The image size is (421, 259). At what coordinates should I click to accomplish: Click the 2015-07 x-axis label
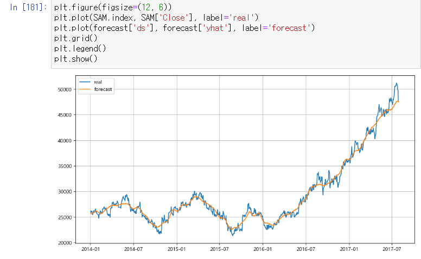[219, 249]
